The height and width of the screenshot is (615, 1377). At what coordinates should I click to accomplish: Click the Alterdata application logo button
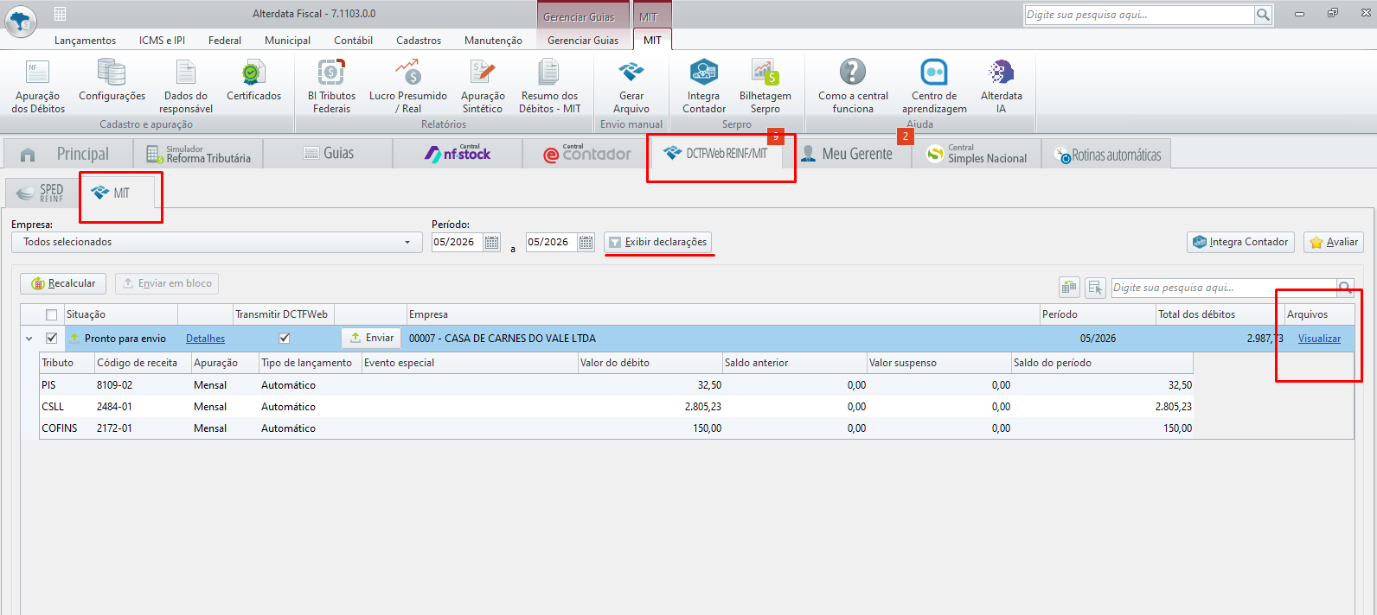[x=21, y=20]
